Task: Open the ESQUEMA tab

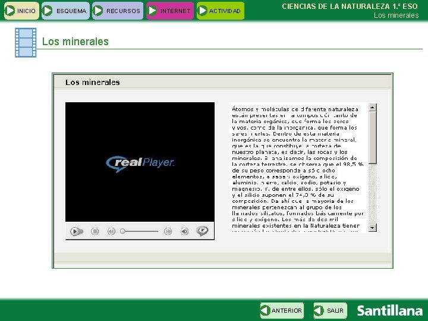Action: coord(65,11)
